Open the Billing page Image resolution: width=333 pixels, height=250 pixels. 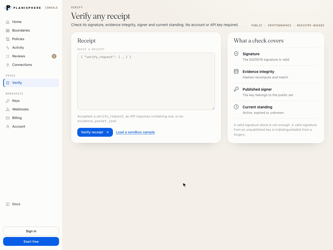(x=31, y=118)
